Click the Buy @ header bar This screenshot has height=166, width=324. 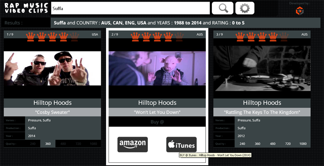pyautogui.click(x=157, y=122)
